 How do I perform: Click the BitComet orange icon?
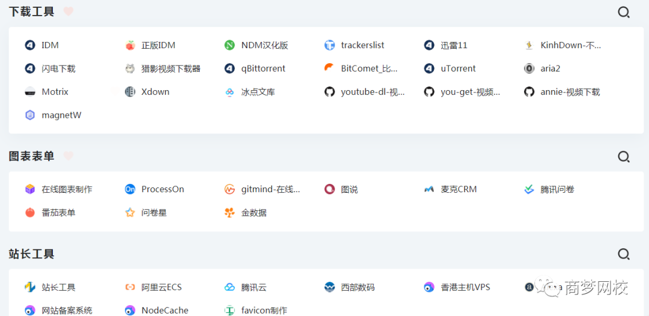click(x=329, y=68)
